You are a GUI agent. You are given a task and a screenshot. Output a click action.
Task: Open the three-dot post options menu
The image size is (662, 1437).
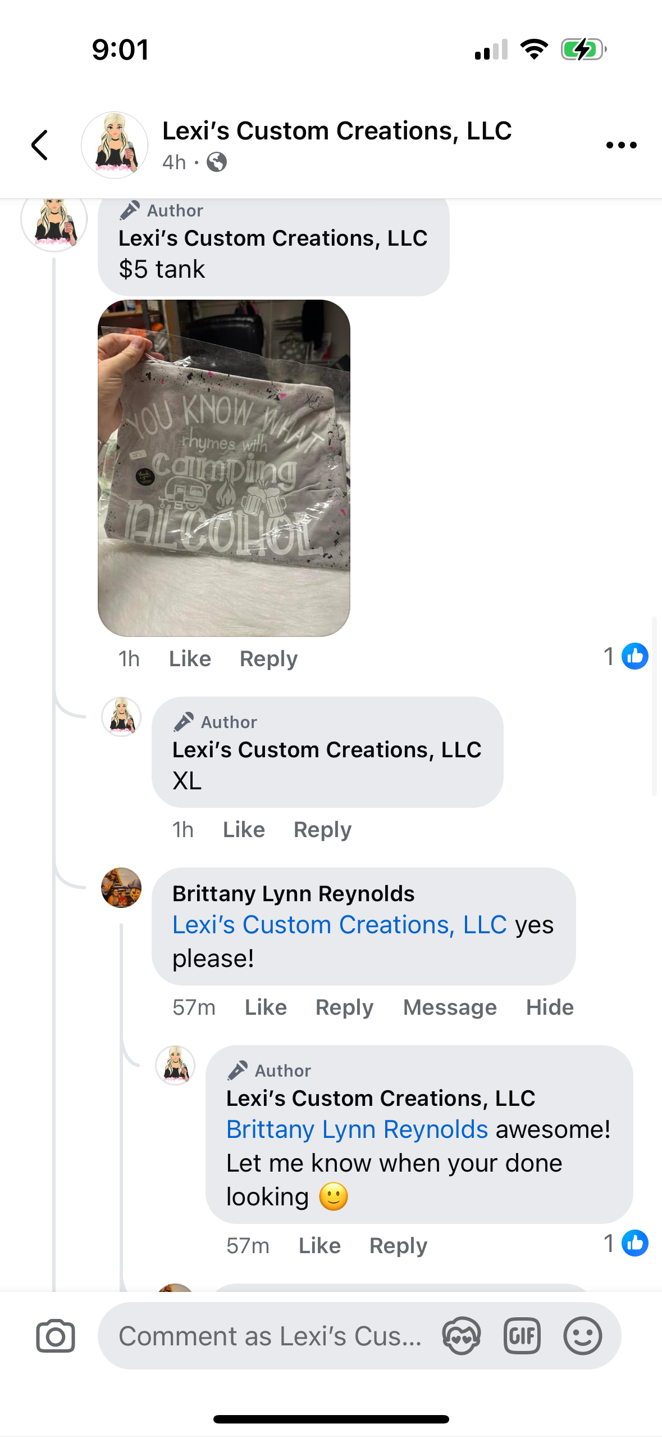[x=621, y=145]
